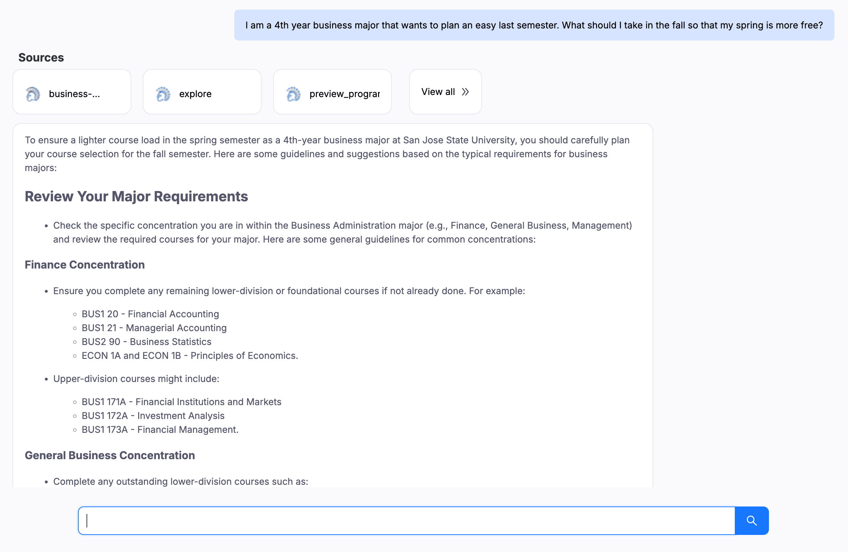This screenshot has width=848, height=552.
Task: Click the General Business Concentration subheading
Action: [110, 455]
